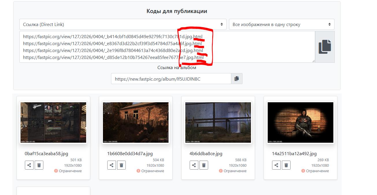Open the brick house screenshot thumbnail
This screenshot has width=377, height=195.
pos(136,122)
